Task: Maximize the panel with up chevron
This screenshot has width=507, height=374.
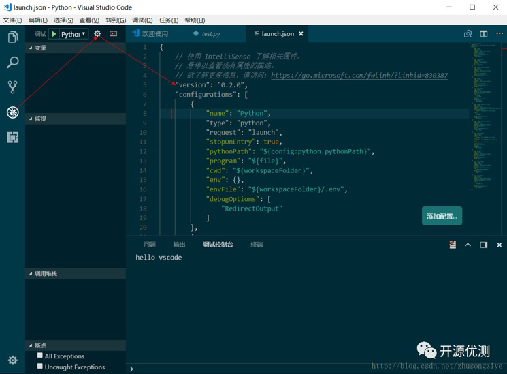Action: [x=468, y=245]
